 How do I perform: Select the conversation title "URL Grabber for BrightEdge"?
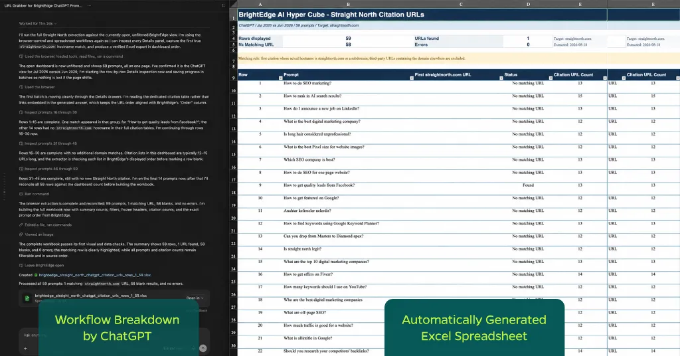pyautogui.click(x=43, y=5)
